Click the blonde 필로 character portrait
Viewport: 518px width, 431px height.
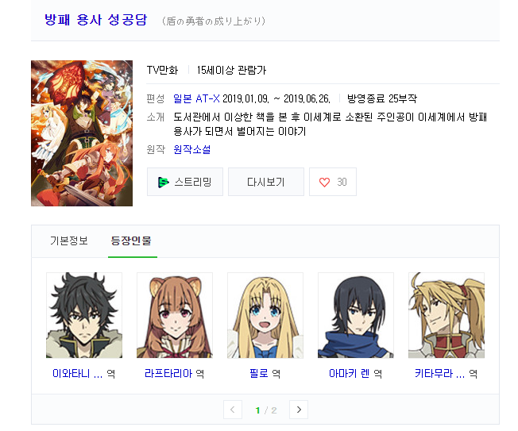265,315
